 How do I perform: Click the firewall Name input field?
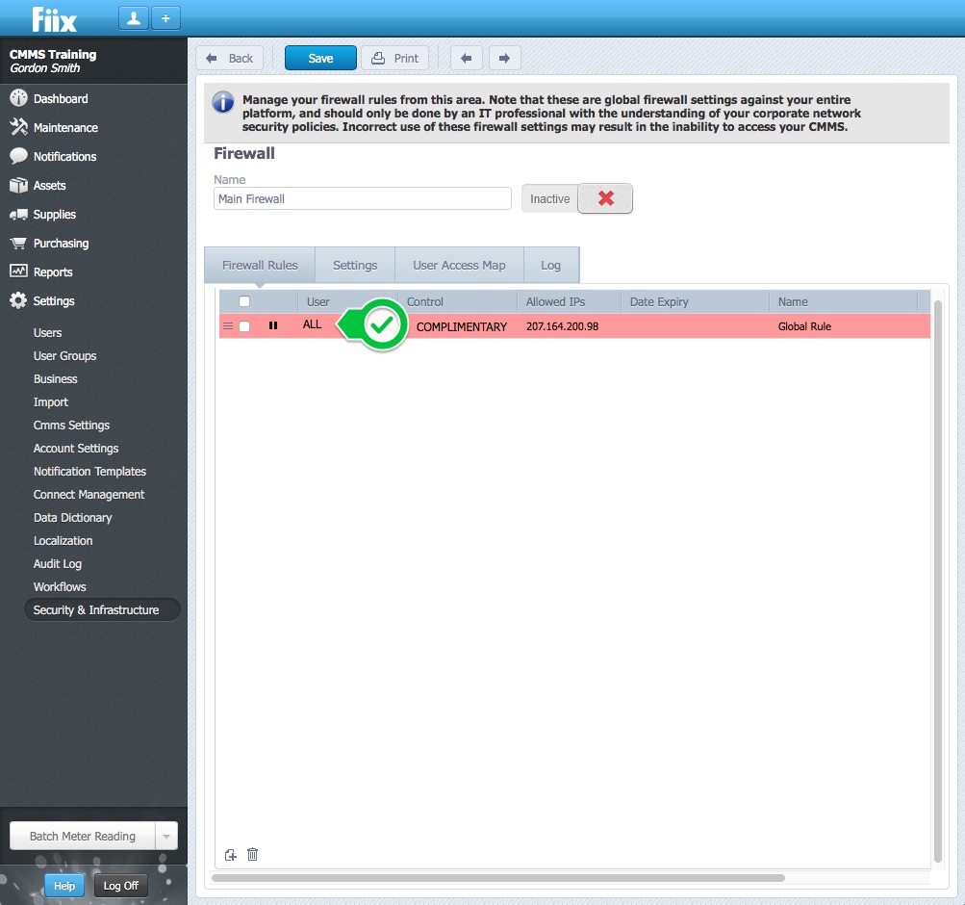[363, 199]
